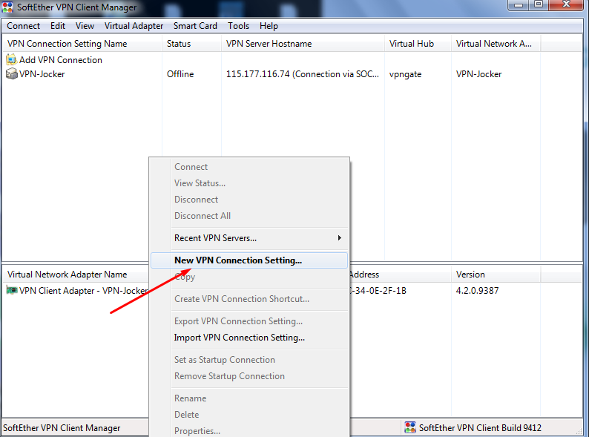
Task: Choose Import VPN Connection Setting in context menu
Action: (x=249, y=338)
